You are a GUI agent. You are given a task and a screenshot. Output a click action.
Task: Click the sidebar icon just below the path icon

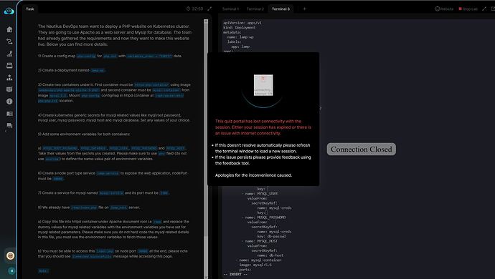tap(9, 54)
